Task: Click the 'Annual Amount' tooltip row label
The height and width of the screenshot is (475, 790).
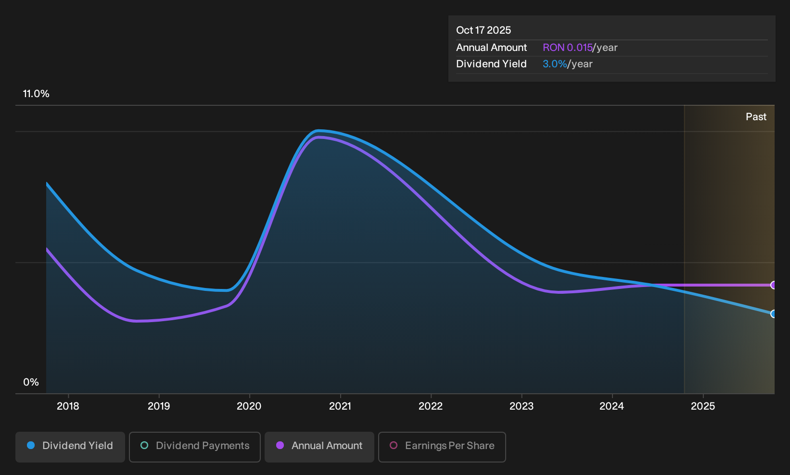Action: (492, 48)
